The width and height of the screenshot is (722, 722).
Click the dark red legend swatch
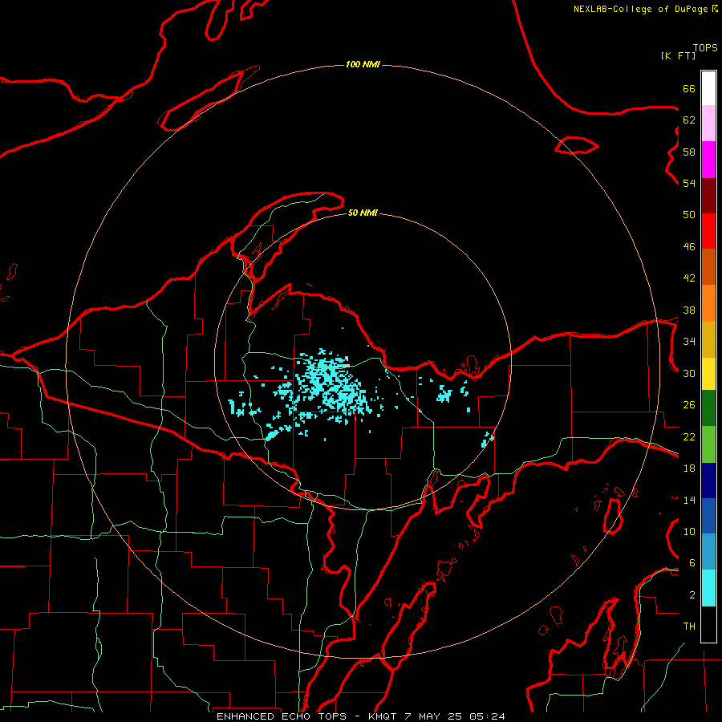click(708, 196)
